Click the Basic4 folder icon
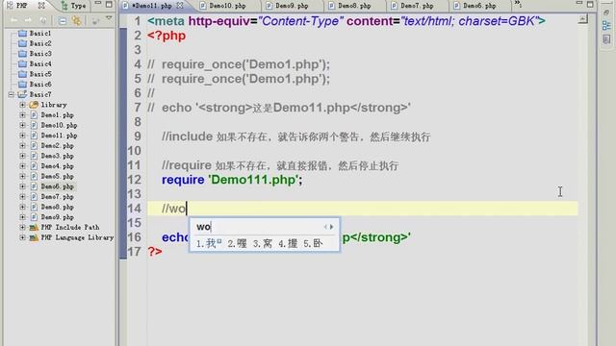The image size is (616, 346). pos(23,64)
